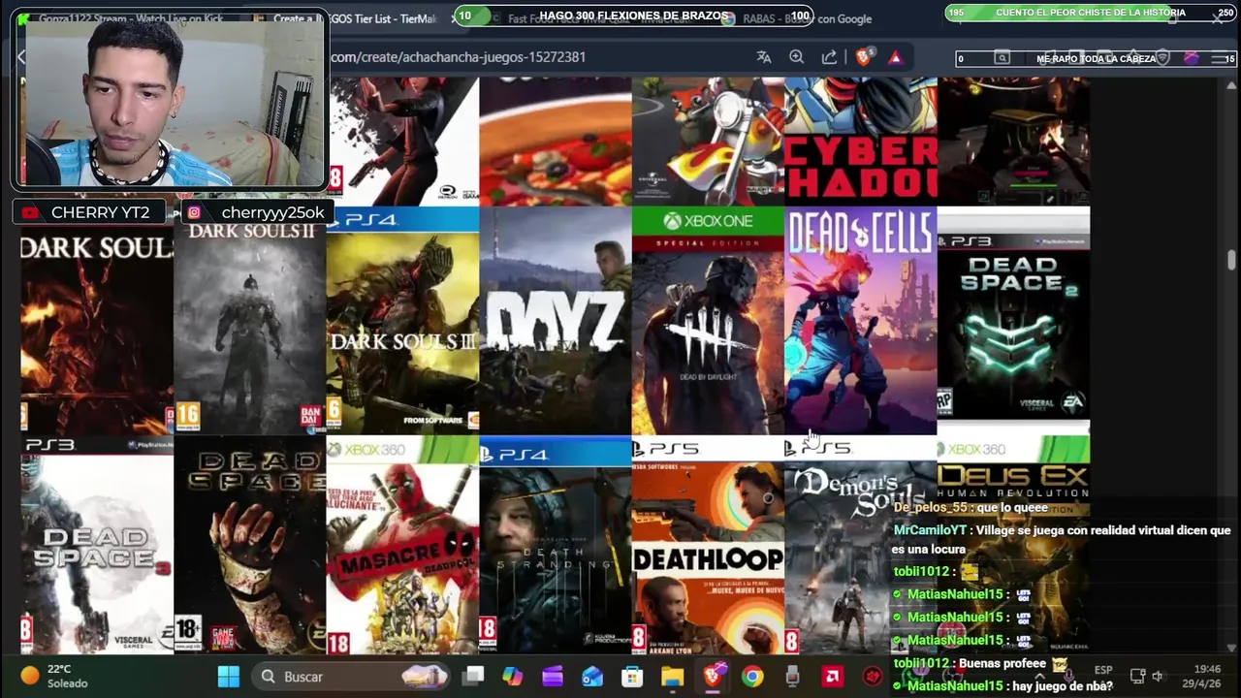The image size is (1241, 698).
Task: Open Microsoft Store from the taskbar
Action: pos(632,677)
